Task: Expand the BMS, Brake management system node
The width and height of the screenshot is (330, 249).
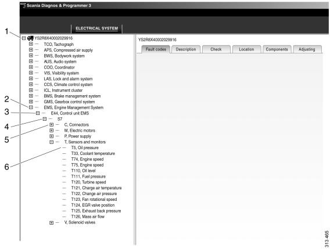Action: pos(31,96)
